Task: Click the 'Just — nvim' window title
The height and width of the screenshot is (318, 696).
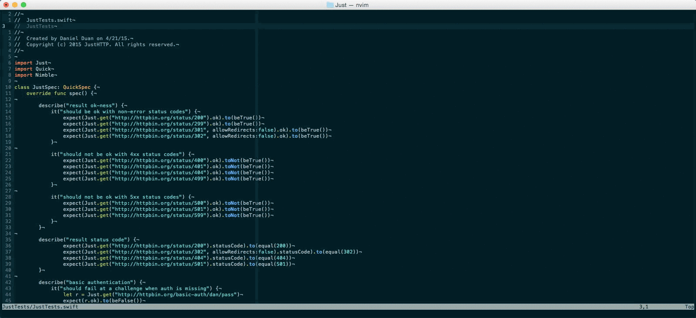Action: coord(352,5)
